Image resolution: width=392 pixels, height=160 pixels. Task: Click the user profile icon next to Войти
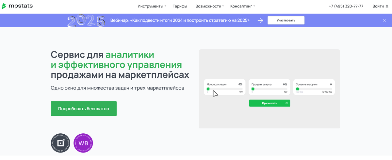(386, 6)
